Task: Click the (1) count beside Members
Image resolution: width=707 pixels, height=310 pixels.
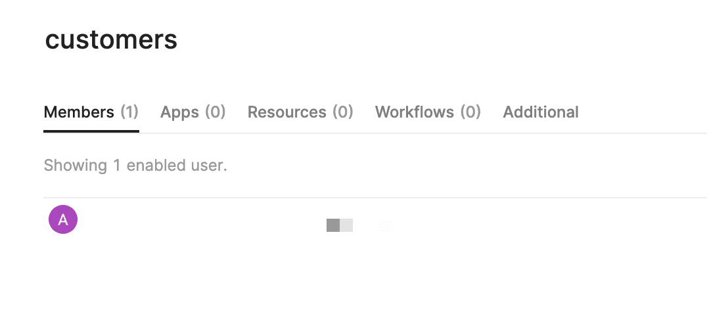Action: (x=129, y=112)
